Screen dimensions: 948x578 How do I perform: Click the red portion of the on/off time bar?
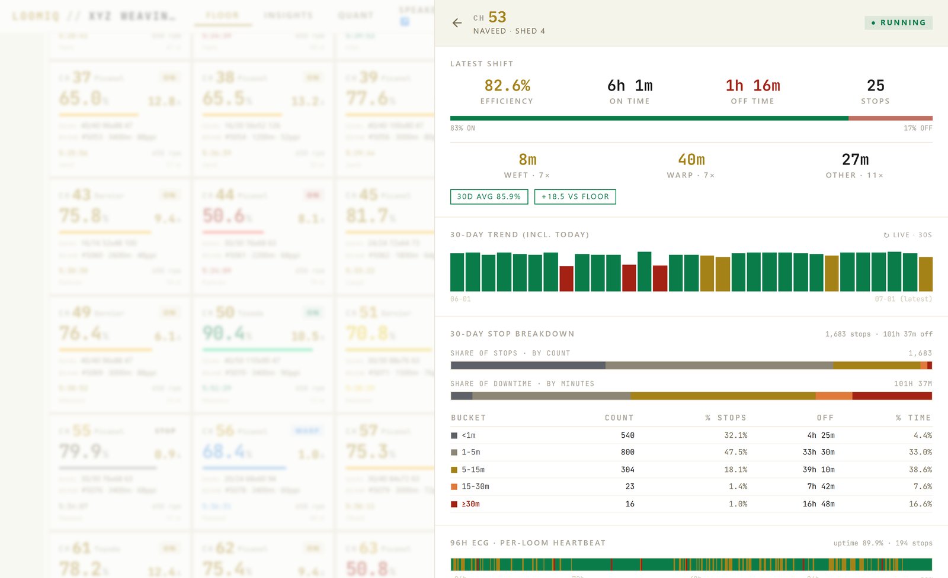click(891, 118)
